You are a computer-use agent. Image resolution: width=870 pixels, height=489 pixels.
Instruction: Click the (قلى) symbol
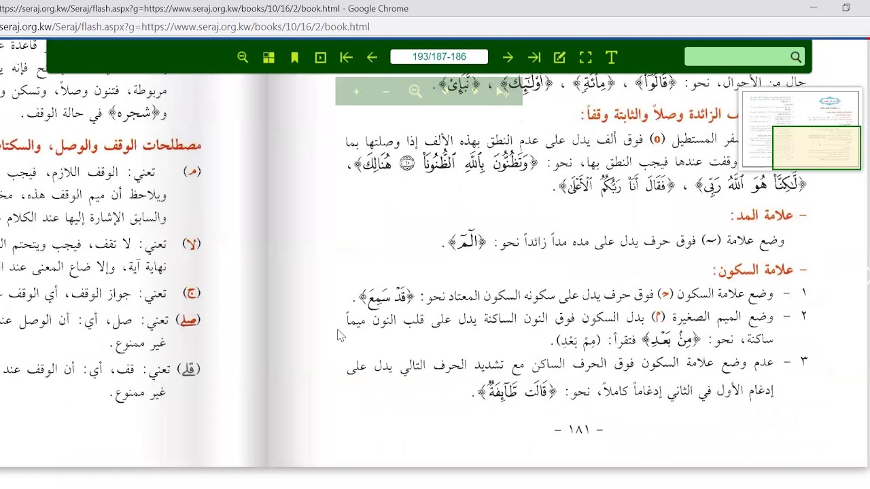[x=188, y=369]
